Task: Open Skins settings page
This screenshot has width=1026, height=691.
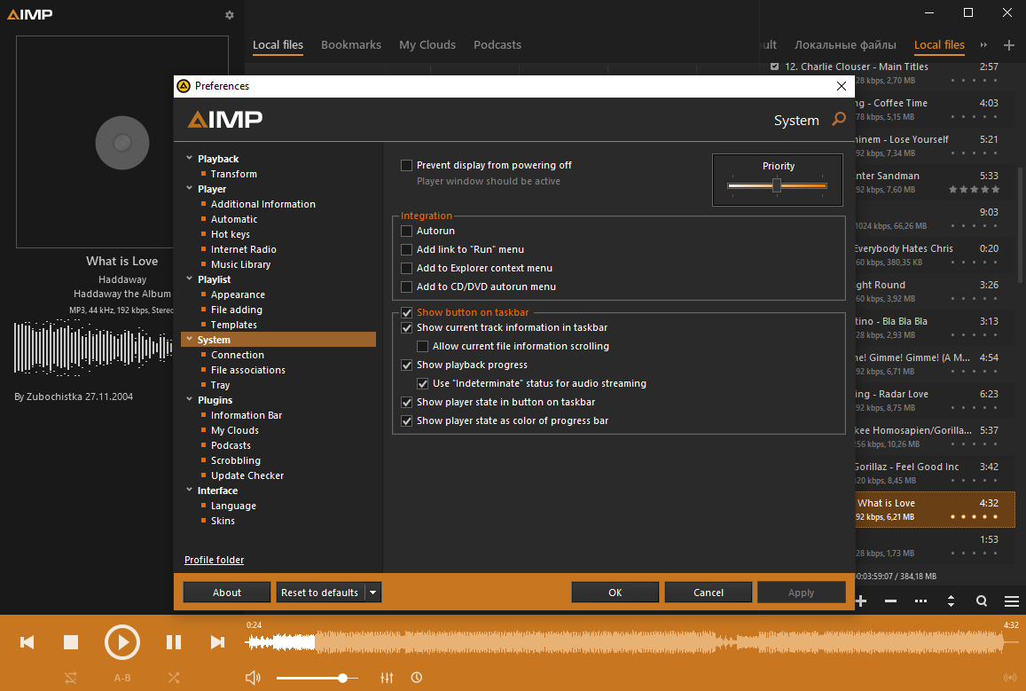Action: pos(223,521)
